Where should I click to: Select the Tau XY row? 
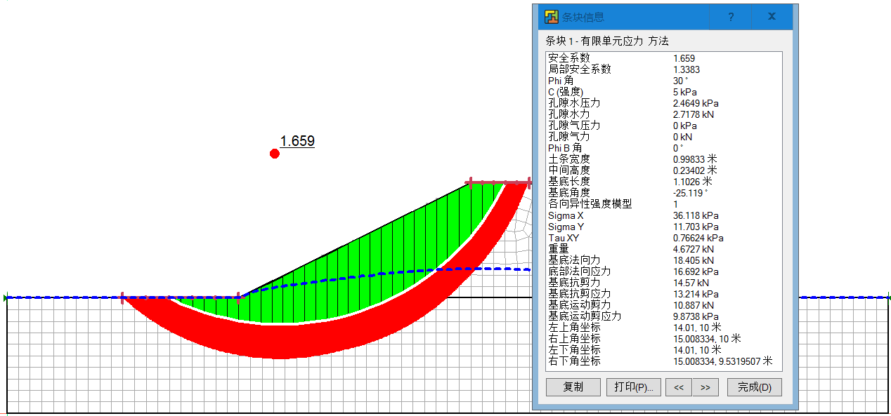663,238
